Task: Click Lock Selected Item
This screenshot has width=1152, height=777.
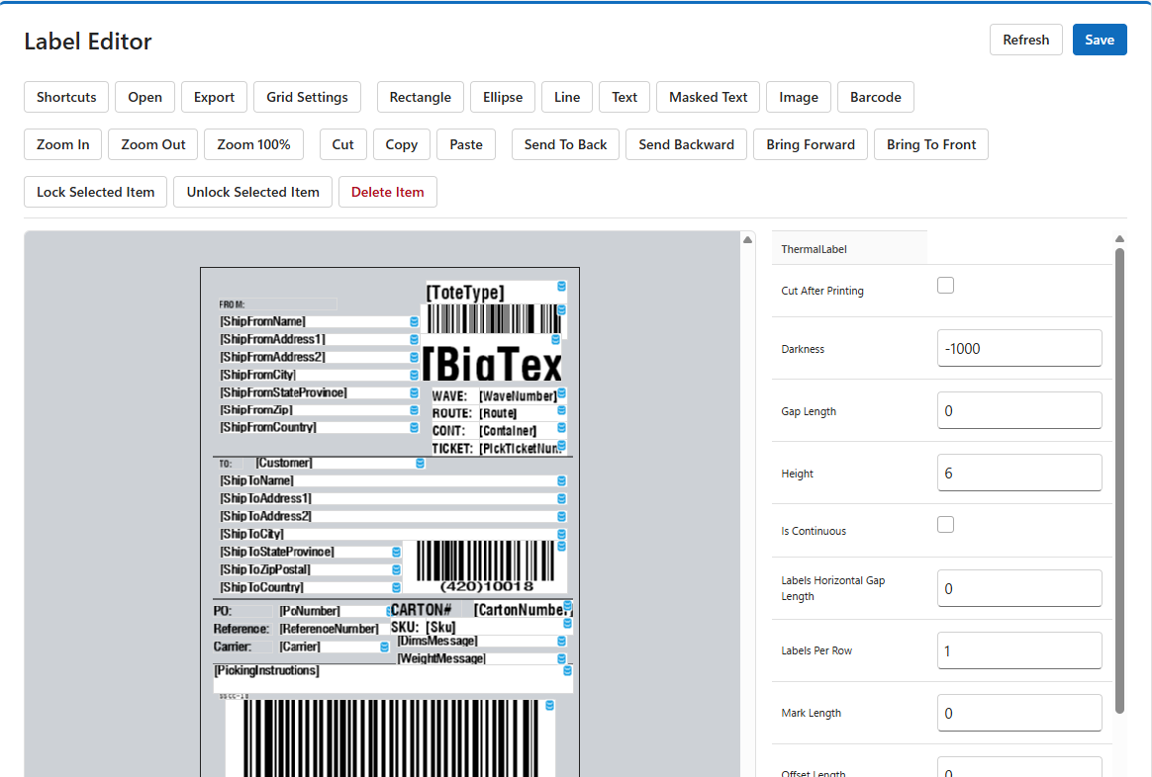Action: point(96,192)
